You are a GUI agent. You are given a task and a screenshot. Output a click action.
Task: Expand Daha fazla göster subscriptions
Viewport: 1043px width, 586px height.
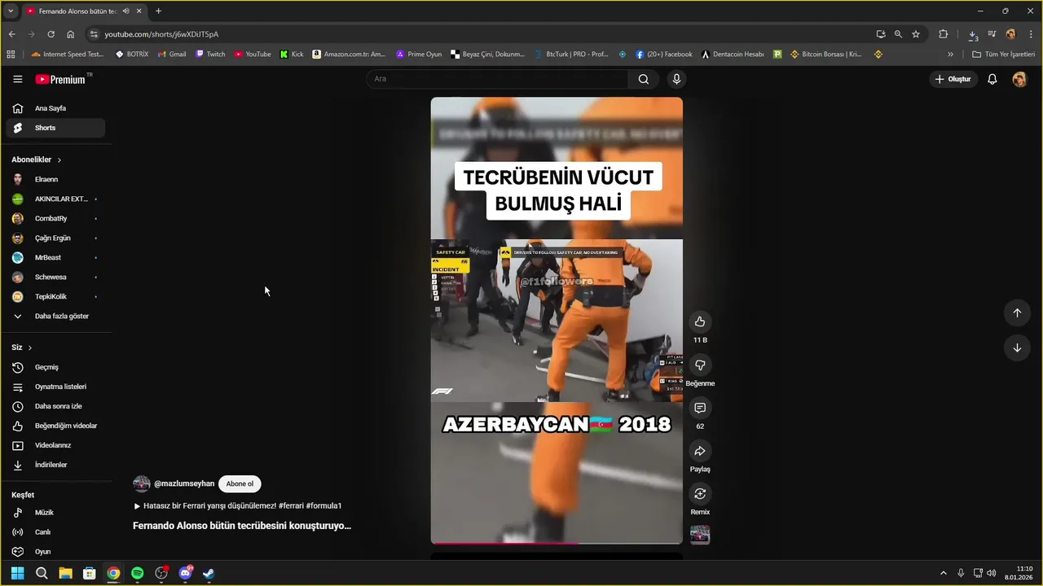point(55,316)
